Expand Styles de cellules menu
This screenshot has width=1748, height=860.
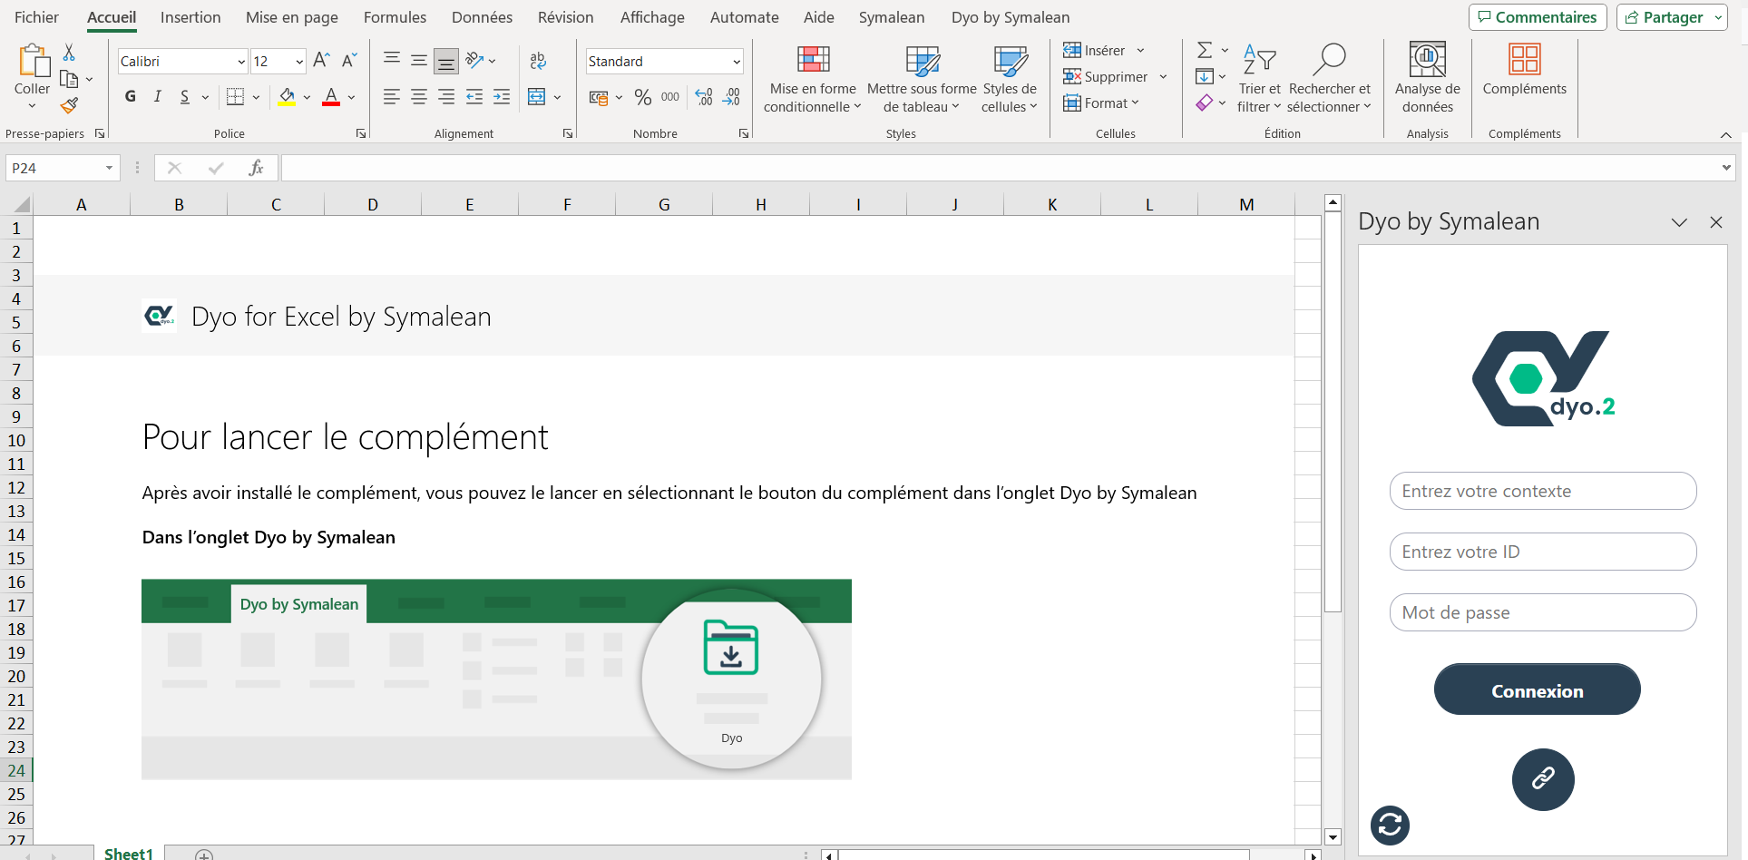pyautogui.click(x=1010, y=78)
